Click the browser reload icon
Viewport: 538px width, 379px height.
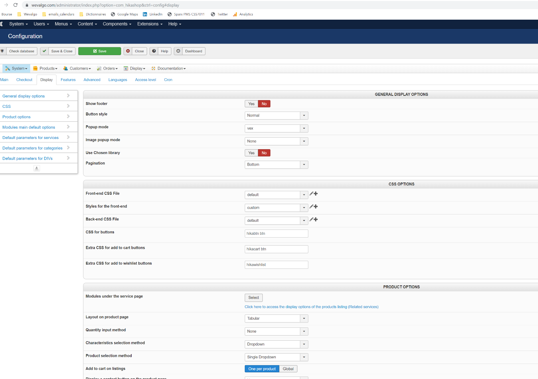coord(15,5)
